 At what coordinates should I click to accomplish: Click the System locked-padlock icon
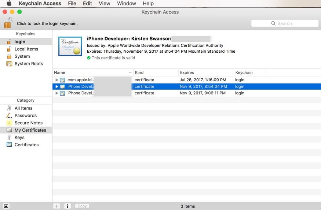[9, 56]
